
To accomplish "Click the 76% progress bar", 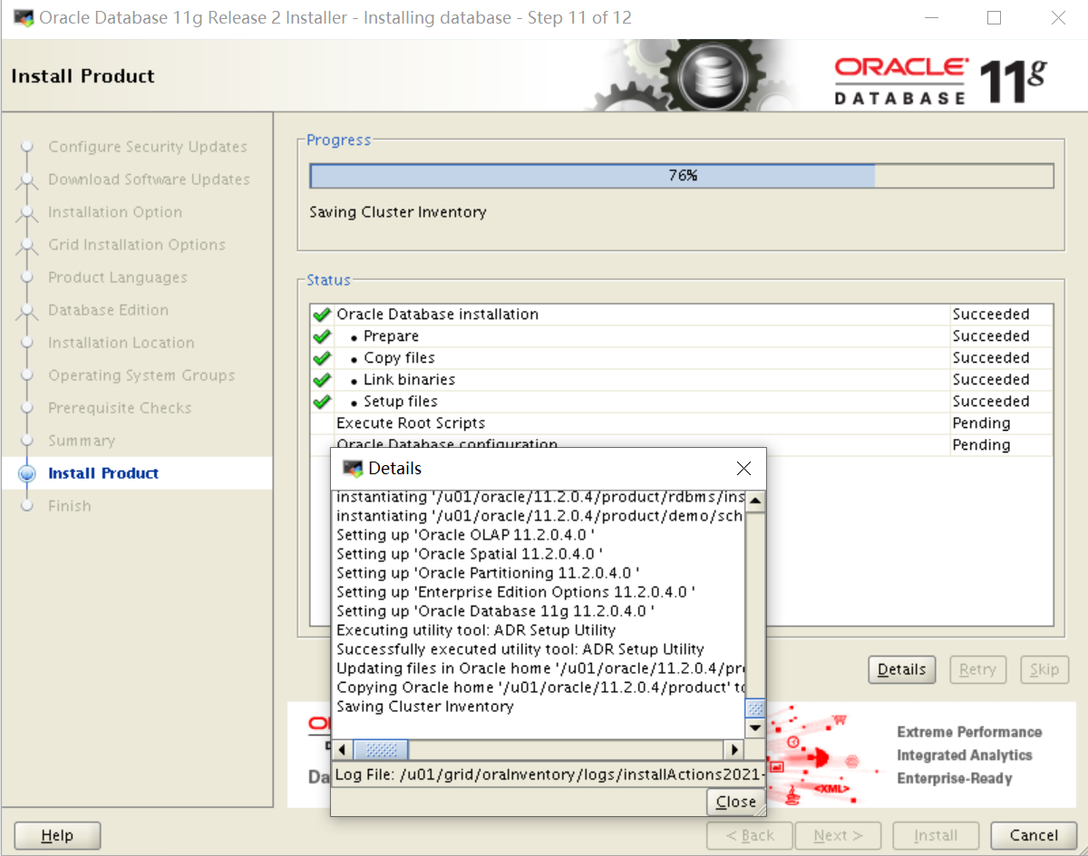I will [682, 176].
